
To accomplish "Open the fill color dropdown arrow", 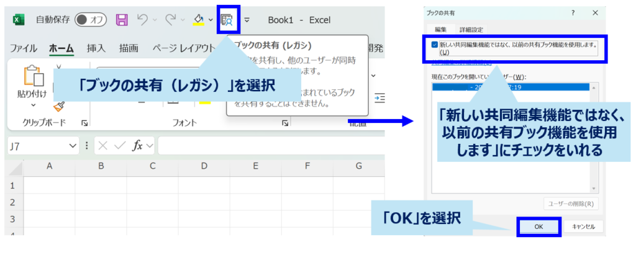I will (211, 20).
